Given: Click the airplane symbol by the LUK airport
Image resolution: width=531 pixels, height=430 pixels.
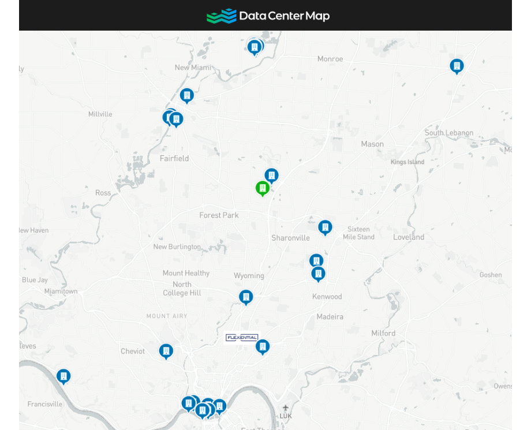Looking at the screenshot, I should 285,408.
